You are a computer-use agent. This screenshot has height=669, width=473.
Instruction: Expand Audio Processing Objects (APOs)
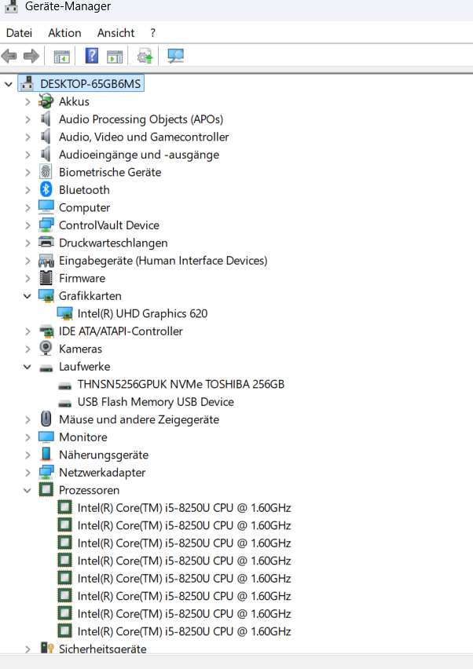[x=27, y=119]
